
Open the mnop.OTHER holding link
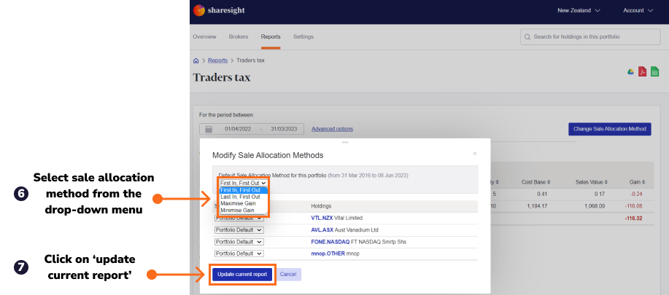click(328, 253)
